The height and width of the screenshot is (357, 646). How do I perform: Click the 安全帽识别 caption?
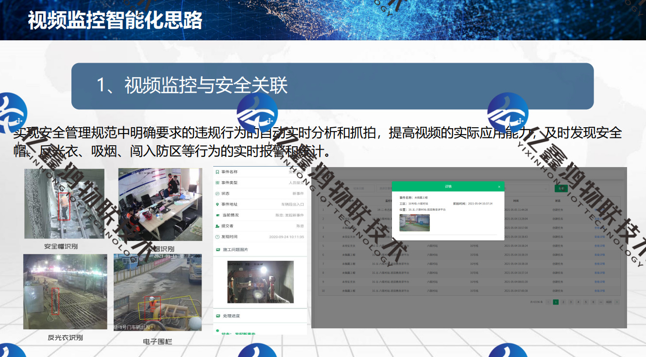coord(61,246)
